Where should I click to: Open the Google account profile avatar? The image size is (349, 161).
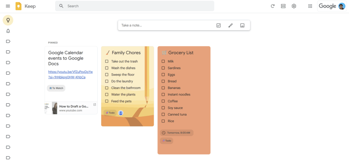342,6
